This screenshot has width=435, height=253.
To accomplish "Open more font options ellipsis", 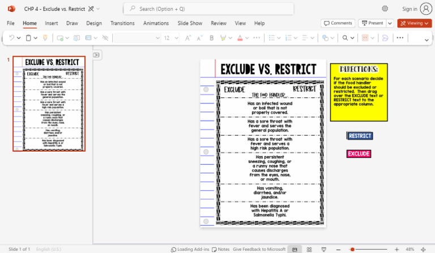I will click(x=257, y=38).
